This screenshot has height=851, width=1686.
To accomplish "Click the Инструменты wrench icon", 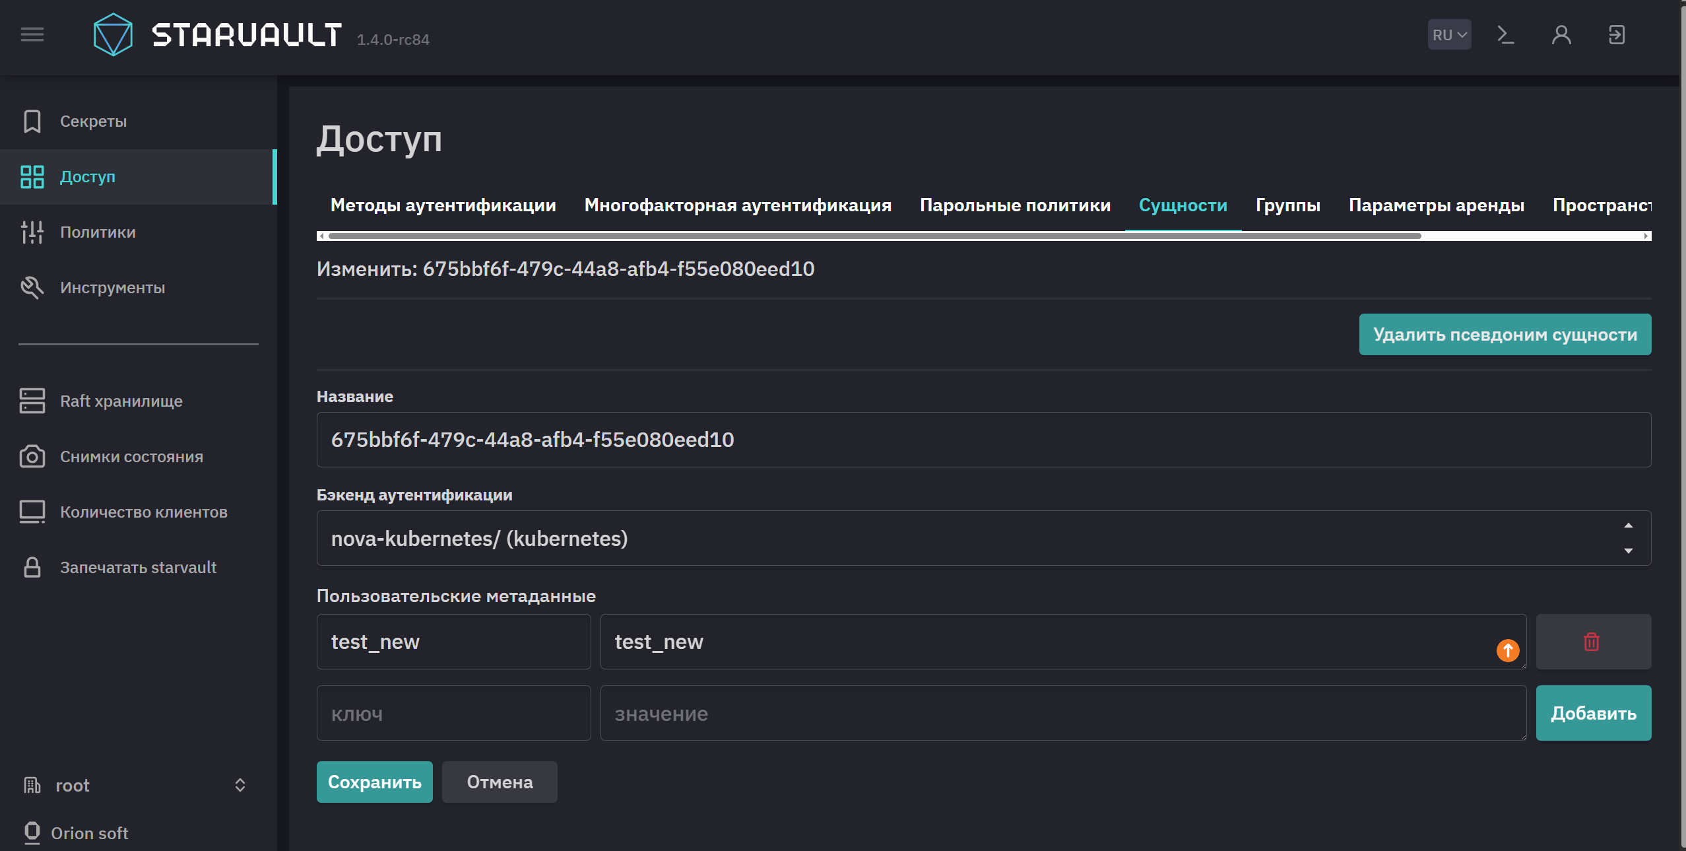I will (x=32, y=288).
